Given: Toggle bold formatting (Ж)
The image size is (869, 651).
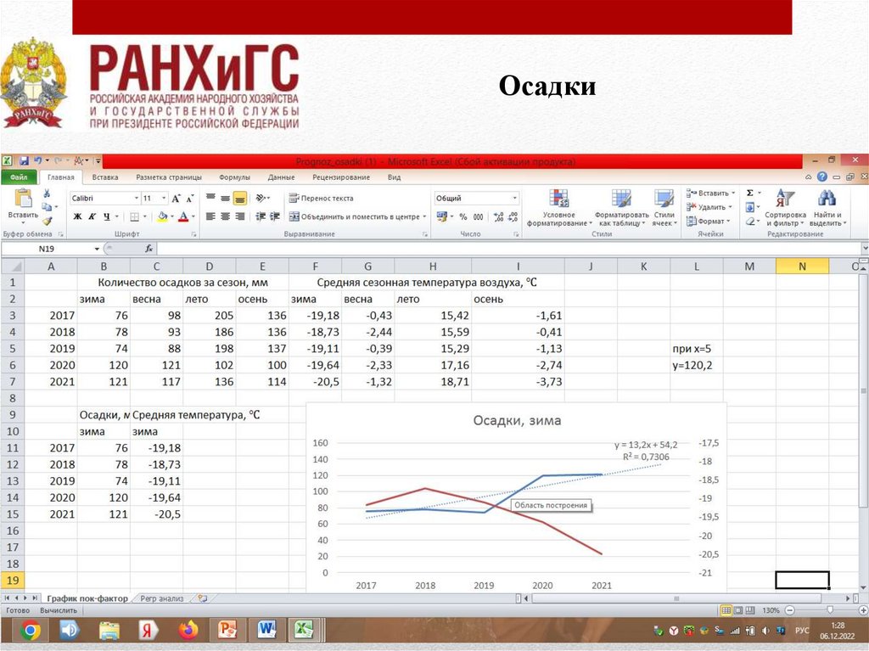Looking at the screenshot, I should tap(77, 216).
